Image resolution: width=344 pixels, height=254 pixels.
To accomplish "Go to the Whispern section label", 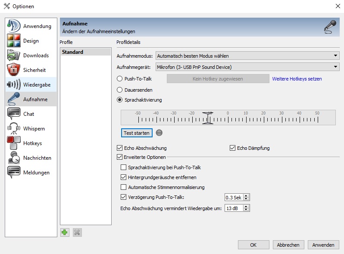I will coord(34,129).
